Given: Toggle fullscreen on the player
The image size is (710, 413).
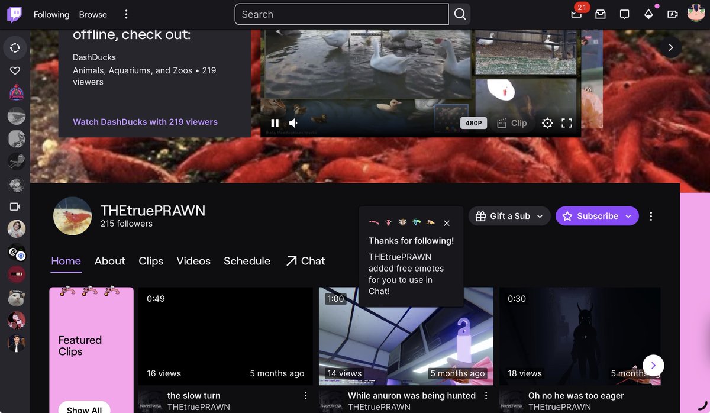Looking at the screenshot, I should point(567,123).
